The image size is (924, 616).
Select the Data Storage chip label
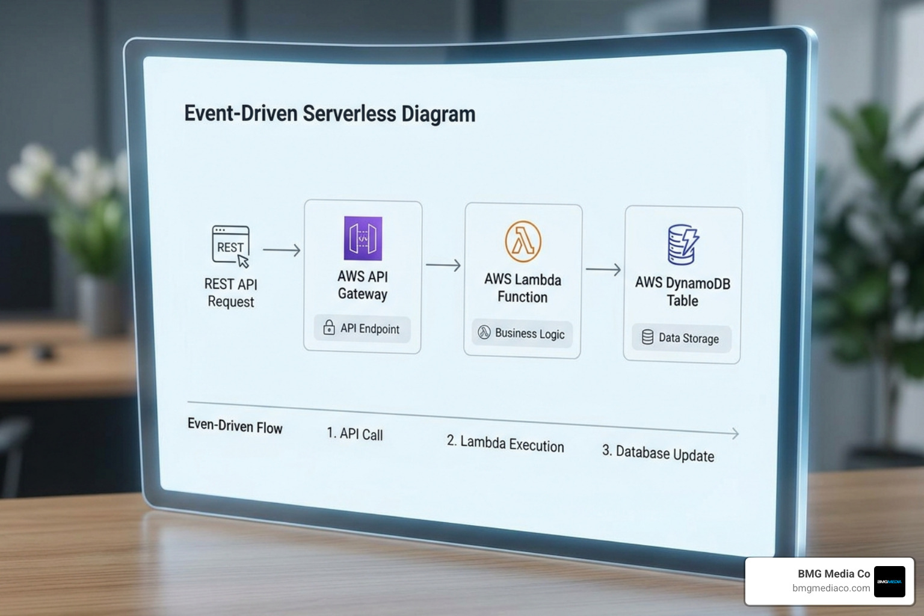coord(688,338)
